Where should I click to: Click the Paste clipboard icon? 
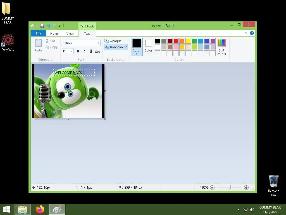[38, 43]
